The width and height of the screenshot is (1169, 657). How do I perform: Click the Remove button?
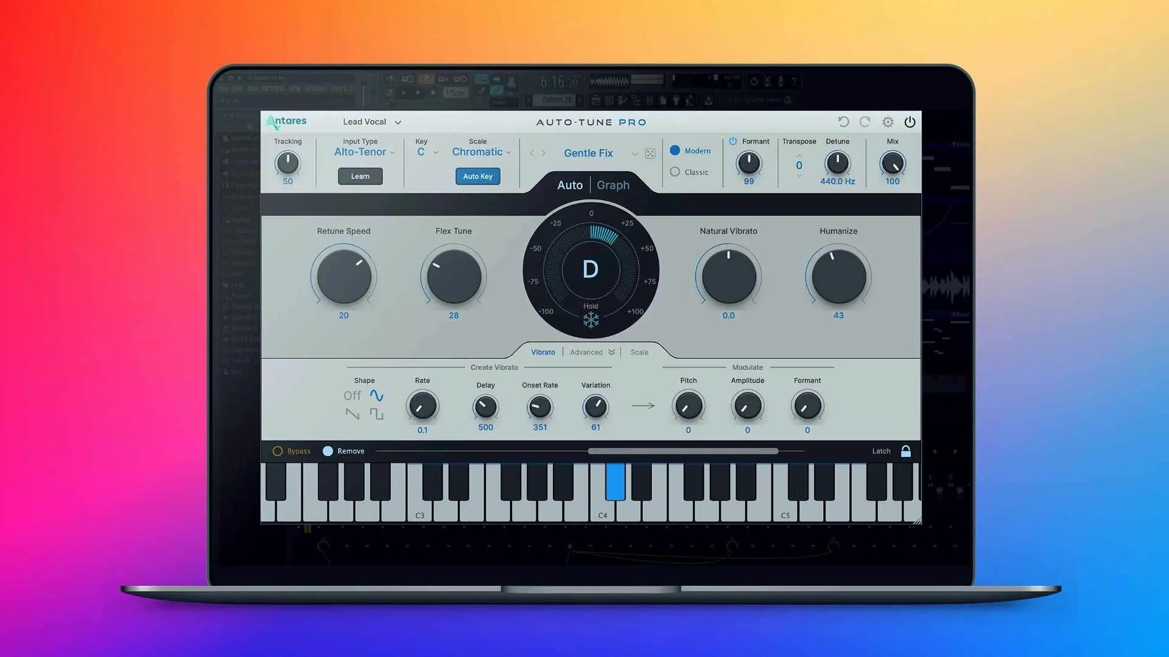(343, 451)
